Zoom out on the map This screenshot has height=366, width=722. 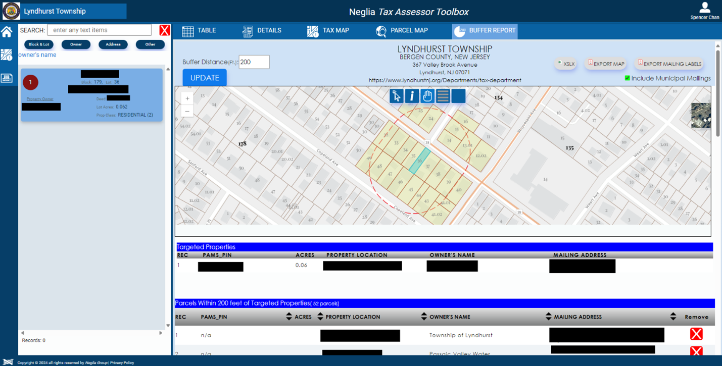[x=187, y=111]
